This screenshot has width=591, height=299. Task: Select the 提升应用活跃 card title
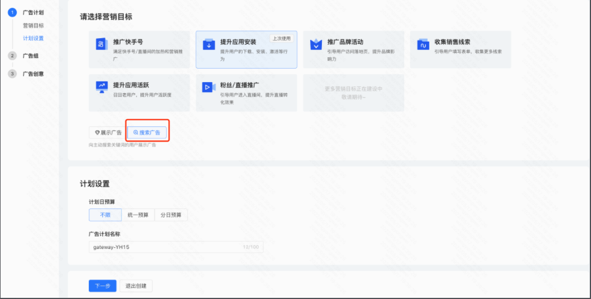[x=131, y=85]
